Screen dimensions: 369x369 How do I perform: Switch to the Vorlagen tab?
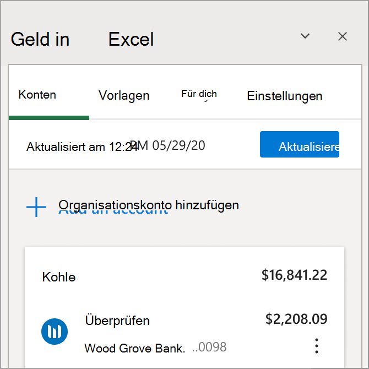point(124,95)
